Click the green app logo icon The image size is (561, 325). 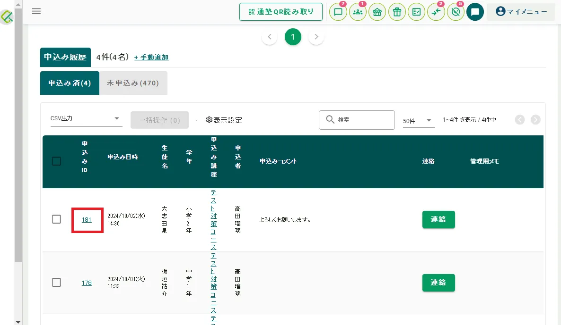click(x=7, y=17)
